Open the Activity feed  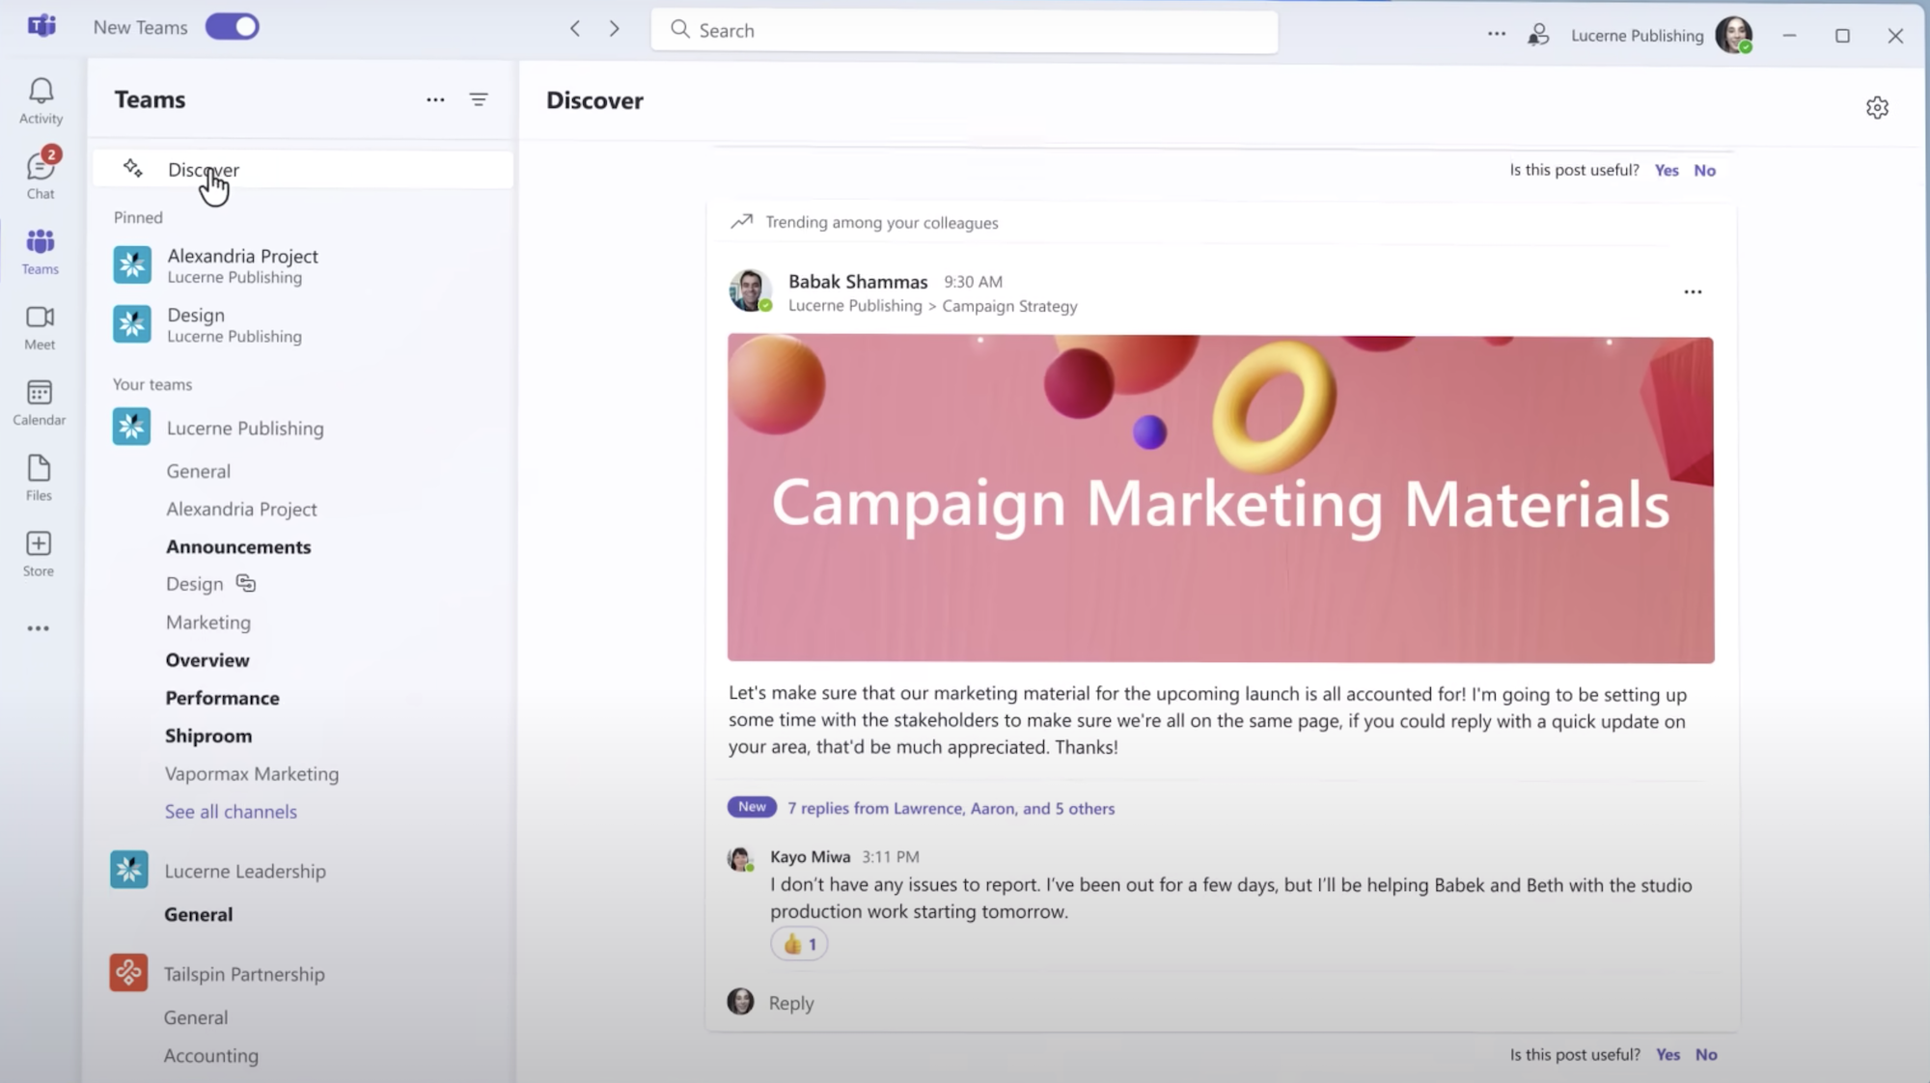41,101
